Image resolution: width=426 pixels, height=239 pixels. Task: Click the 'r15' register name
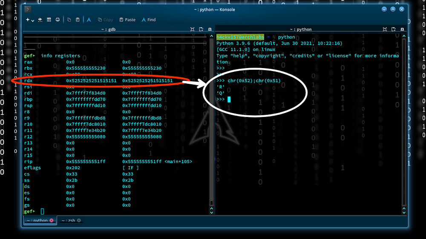[28, 156]
